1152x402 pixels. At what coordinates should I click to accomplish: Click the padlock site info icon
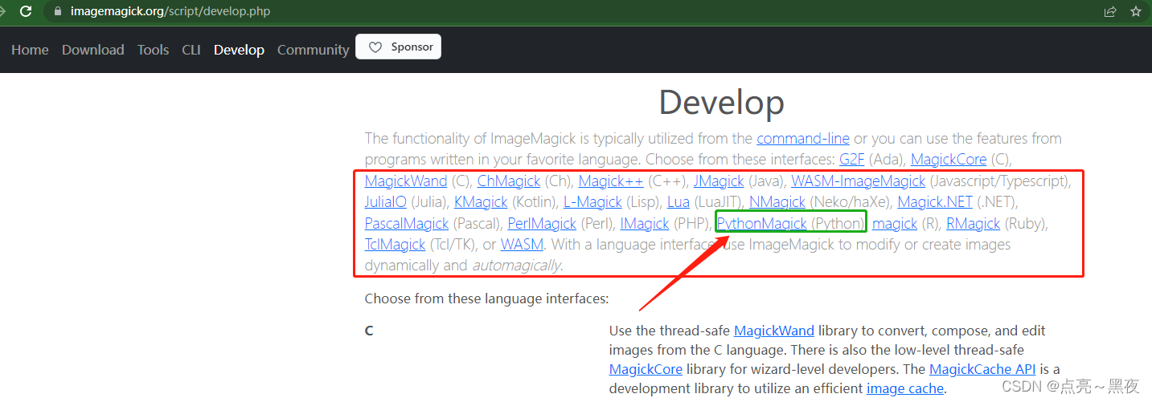[x=56, y=11]
